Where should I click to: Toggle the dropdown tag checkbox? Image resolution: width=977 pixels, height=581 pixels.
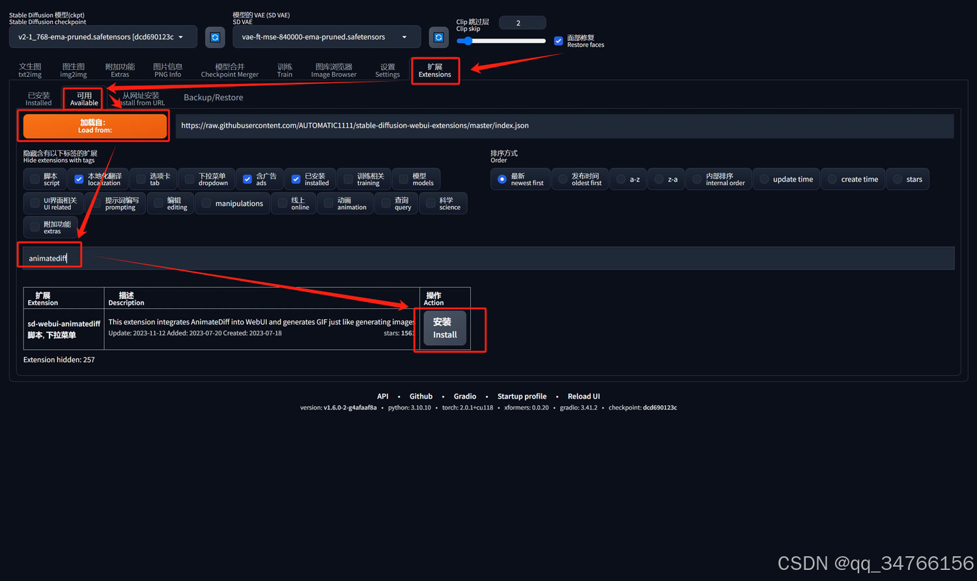(x=190, y=179)
